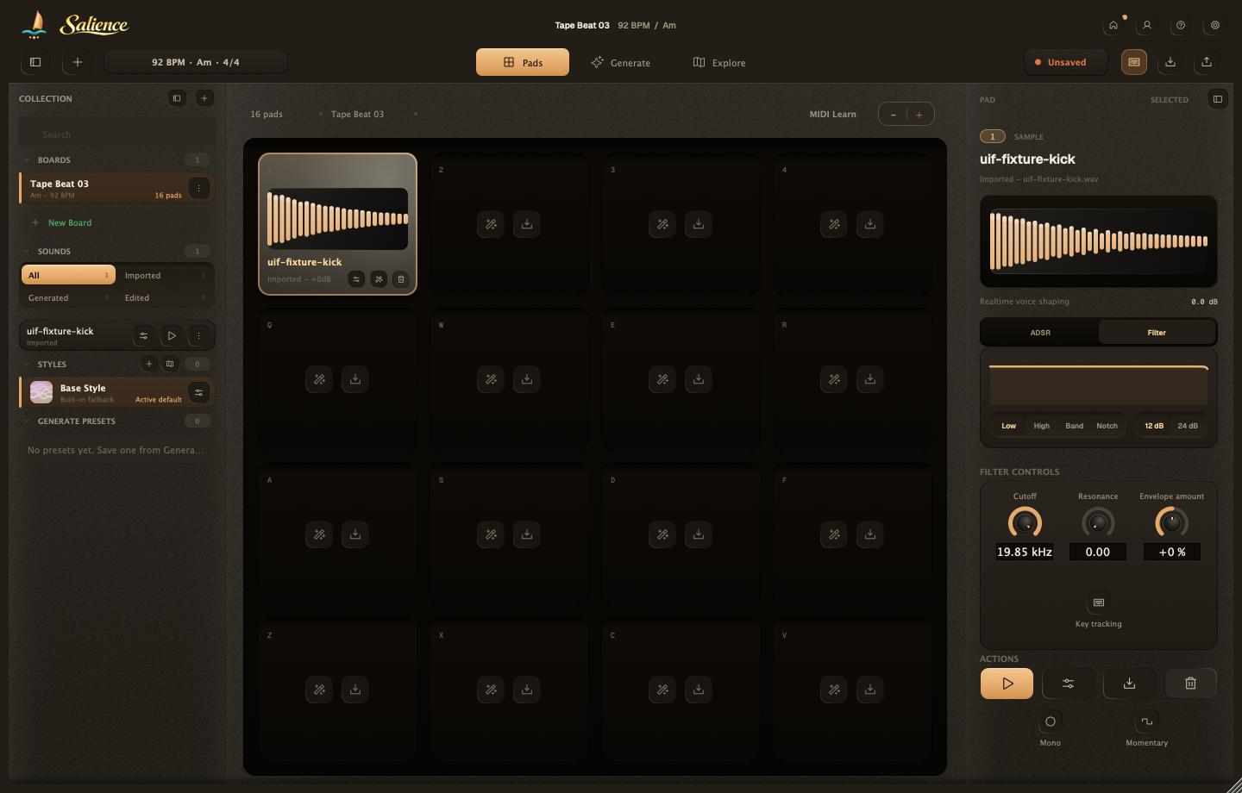The height and width of the screenshot is (793, 1242).
Task: Adjust Base Style settings sliders icon
Action: point(199,392)
